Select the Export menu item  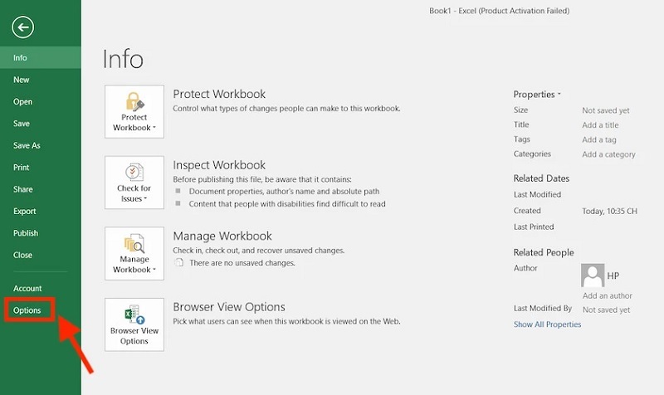tap(25, 212)
